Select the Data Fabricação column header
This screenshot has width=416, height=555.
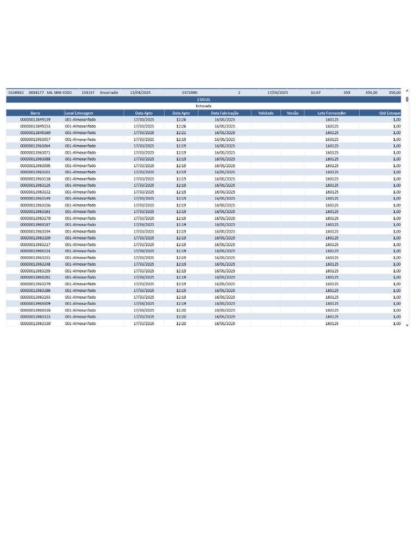click(225, 113)
